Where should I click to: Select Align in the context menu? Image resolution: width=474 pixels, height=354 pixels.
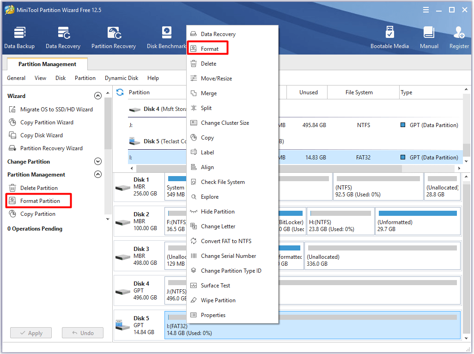pos(232,167)
